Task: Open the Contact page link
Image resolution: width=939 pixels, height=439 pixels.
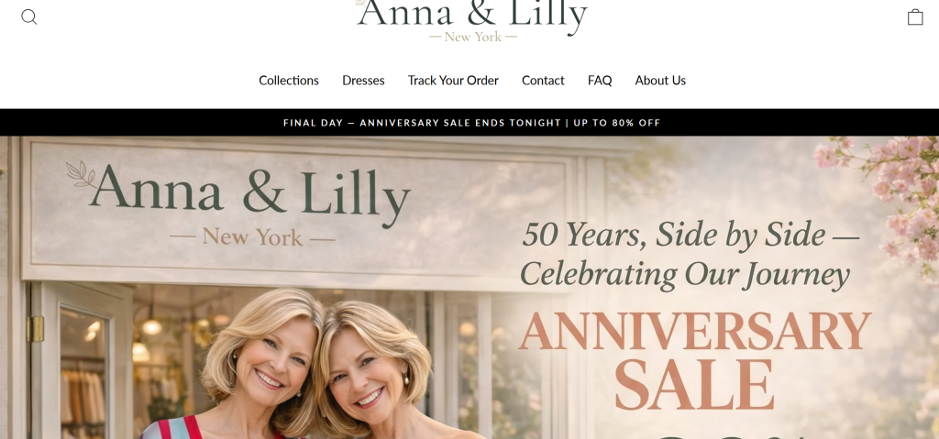Action: [x=543, y=81]
